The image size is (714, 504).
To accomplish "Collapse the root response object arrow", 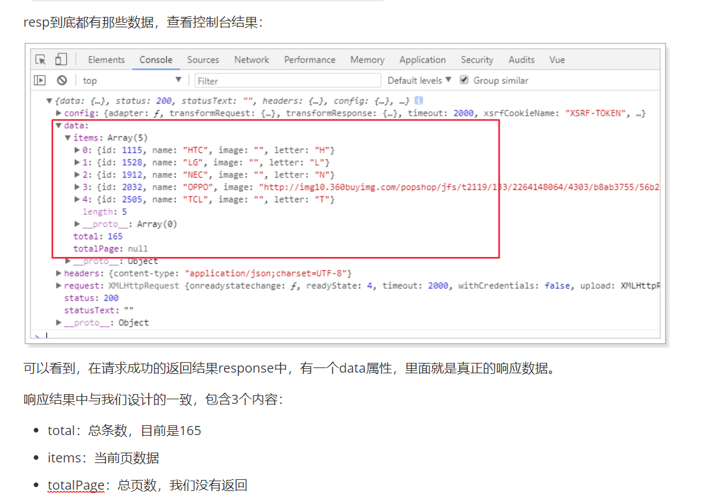I will (49, 101).
